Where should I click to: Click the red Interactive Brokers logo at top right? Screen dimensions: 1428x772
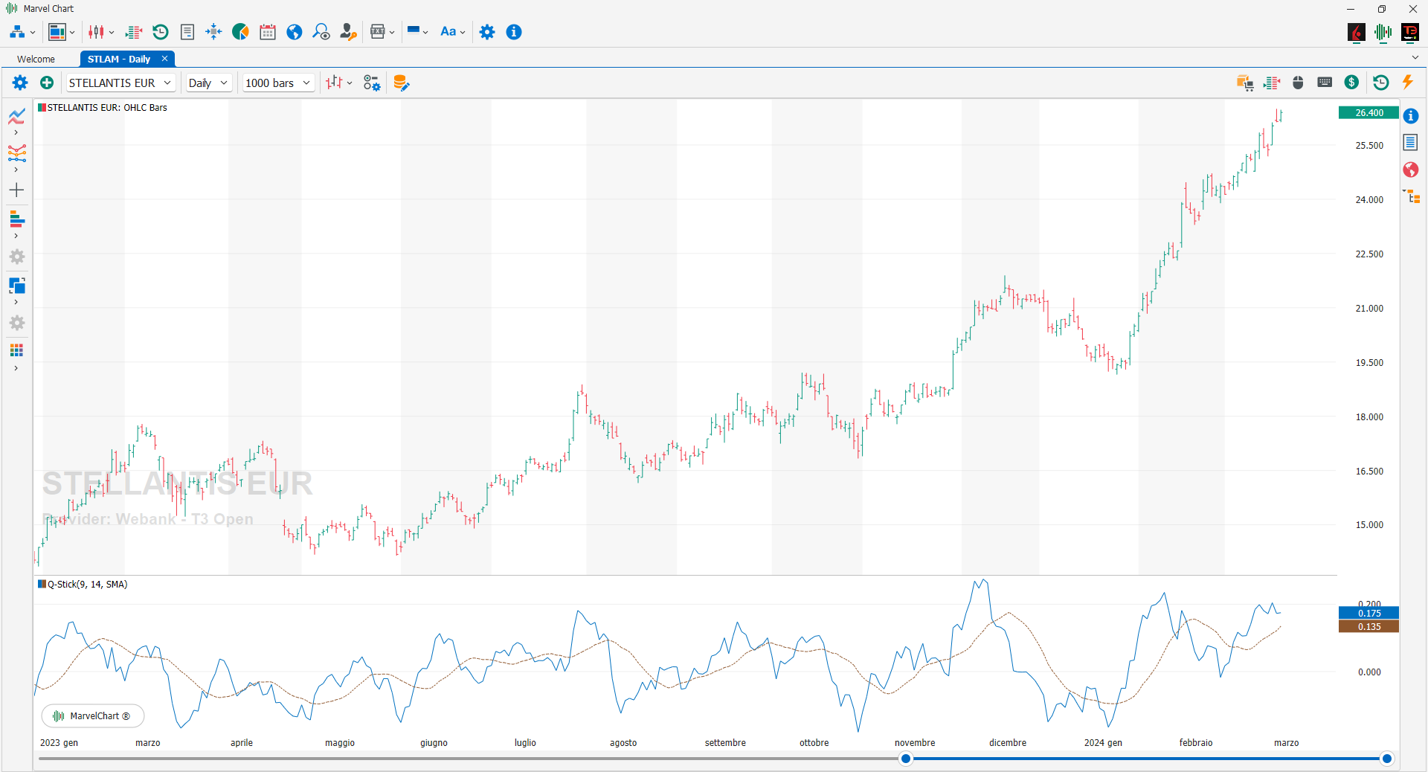click(1356, 32)
